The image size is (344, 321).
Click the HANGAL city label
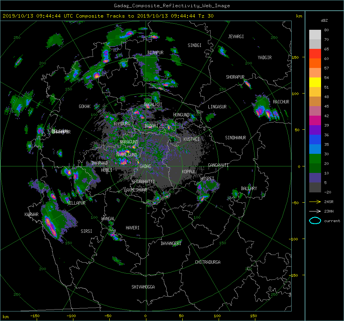coord(108,219)
